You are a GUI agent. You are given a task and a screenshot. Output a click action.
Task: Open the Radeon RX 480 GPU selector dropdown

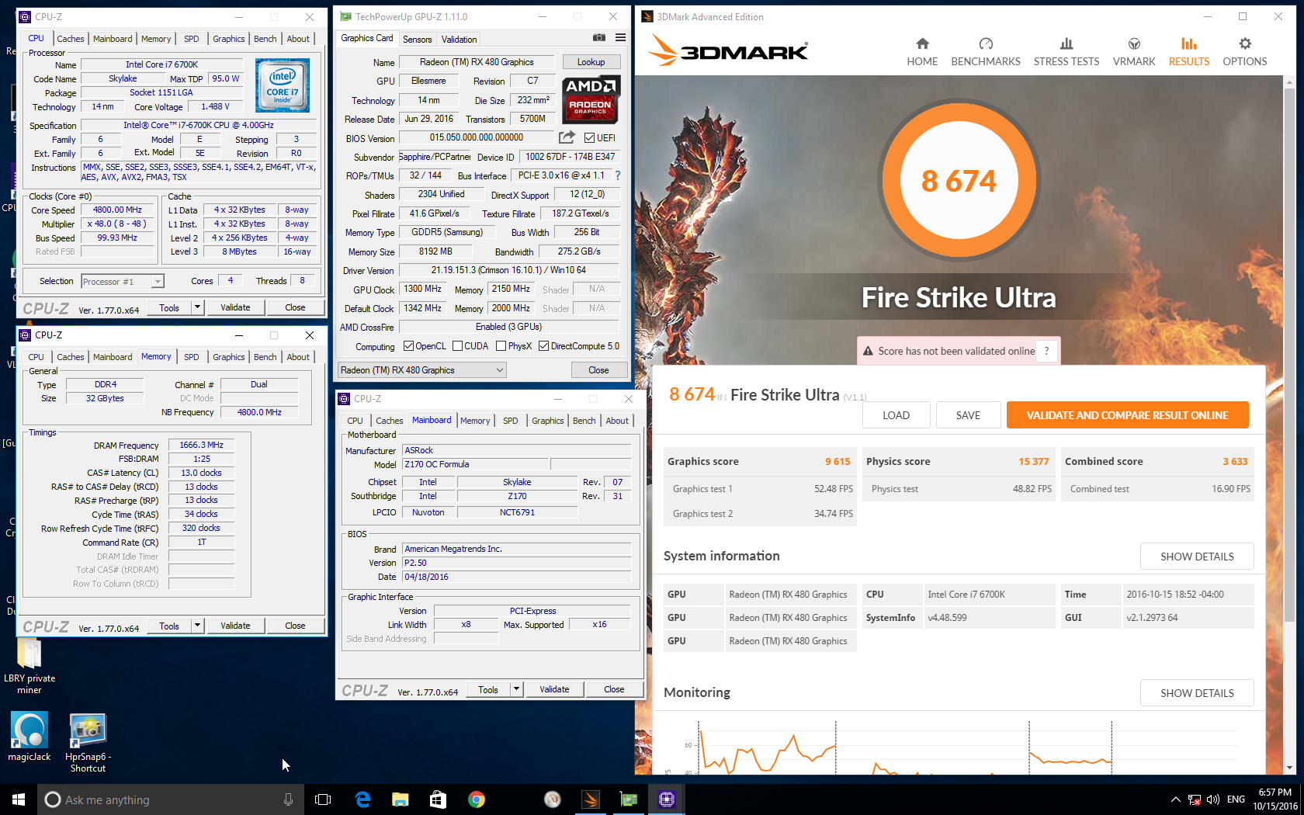click(422, 370)
